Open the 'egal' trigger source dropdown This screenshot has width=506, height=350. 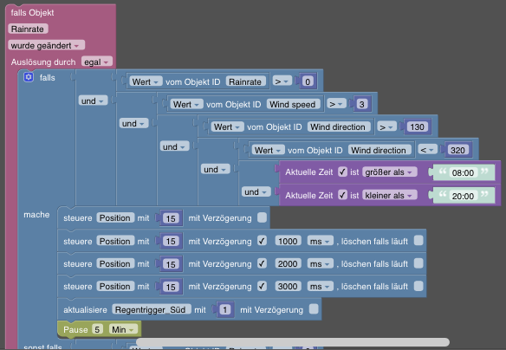96,62
